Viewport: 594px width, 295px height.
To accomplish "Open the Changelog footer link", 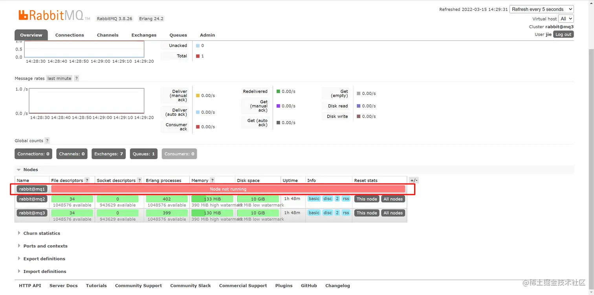I will (x=337, y=286).
